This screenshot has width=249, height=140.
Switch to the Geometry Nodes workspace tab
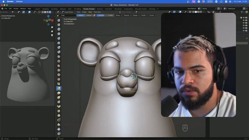(141, 9)
